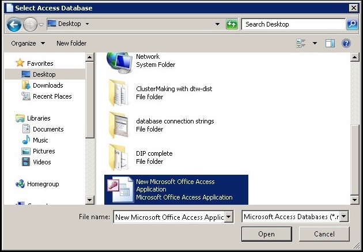This screenshot has height=252, width=363.
Task: Click the Desktop icon in address bar
Action: (x=52, y=24)
